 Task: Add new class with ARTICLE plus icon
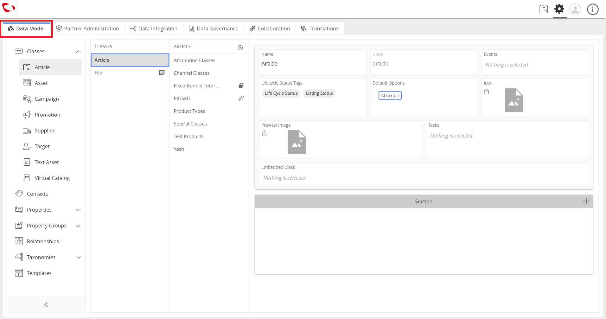[x=240, y=48]
